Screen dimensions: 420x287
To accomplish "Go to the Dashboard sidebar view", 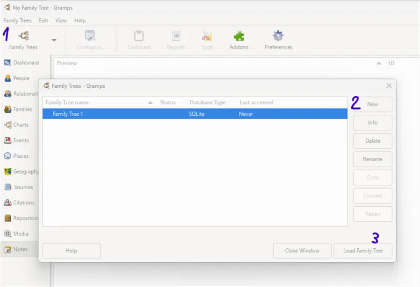I will (x=22, y=63).
